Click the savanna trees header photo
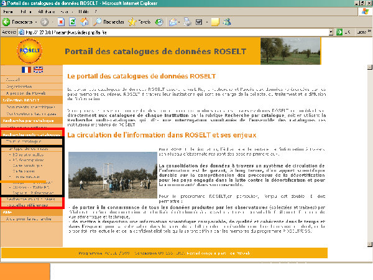This screenshot has width=373, height=280. (x=290, y=51)
